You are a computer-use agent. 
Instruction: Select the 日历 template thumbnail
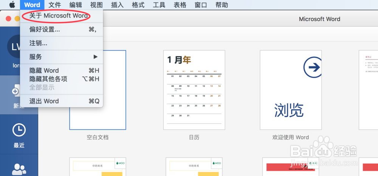click(194, 90)
